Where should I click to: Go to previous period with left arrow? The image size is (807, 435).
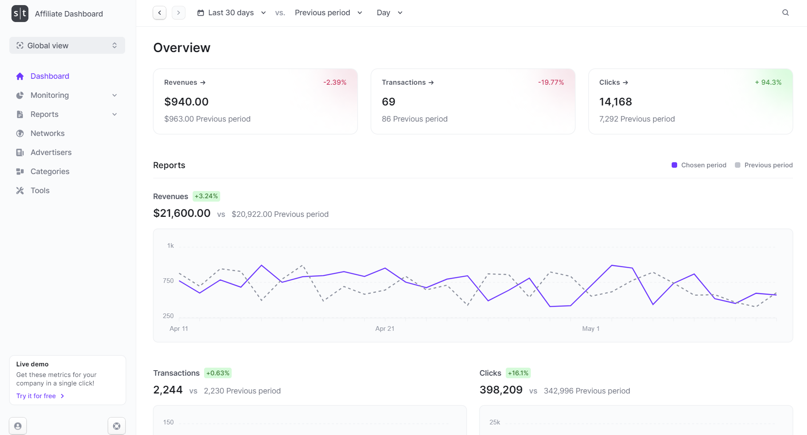click(x=160, y=13)
